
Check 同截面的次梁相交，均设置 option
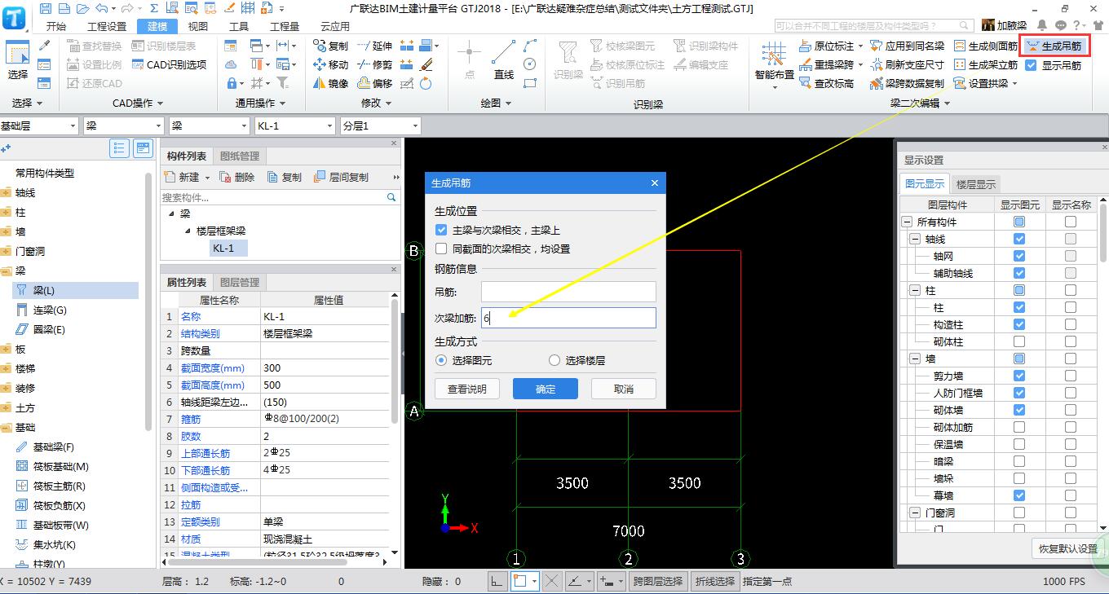point(441,249)
